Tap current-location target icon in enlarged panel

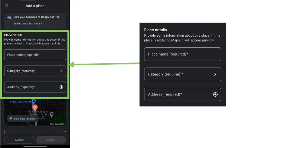[x=215, y=94]
